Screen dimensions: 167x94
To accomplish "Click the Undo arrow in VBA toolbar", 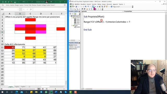I will click(88, 7).
